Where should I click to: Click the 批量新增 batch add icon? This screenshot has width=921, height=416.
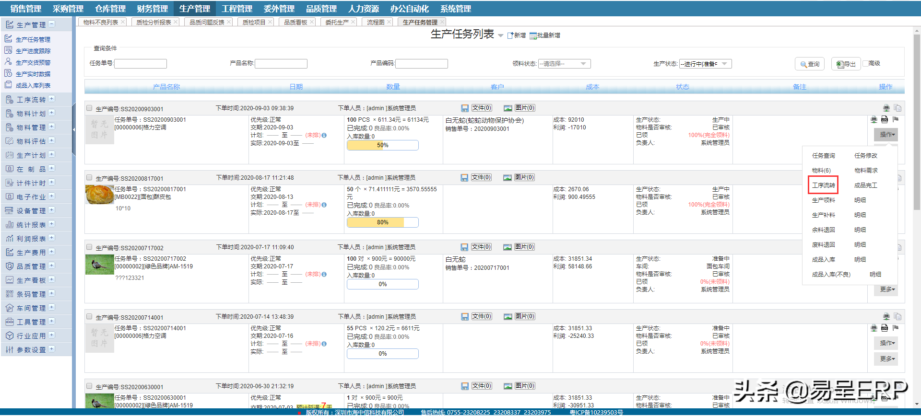coord(533,36)
